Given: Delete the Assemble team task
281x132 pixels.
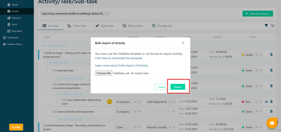Looking at the screenshot, I should [x=271, y=70].
